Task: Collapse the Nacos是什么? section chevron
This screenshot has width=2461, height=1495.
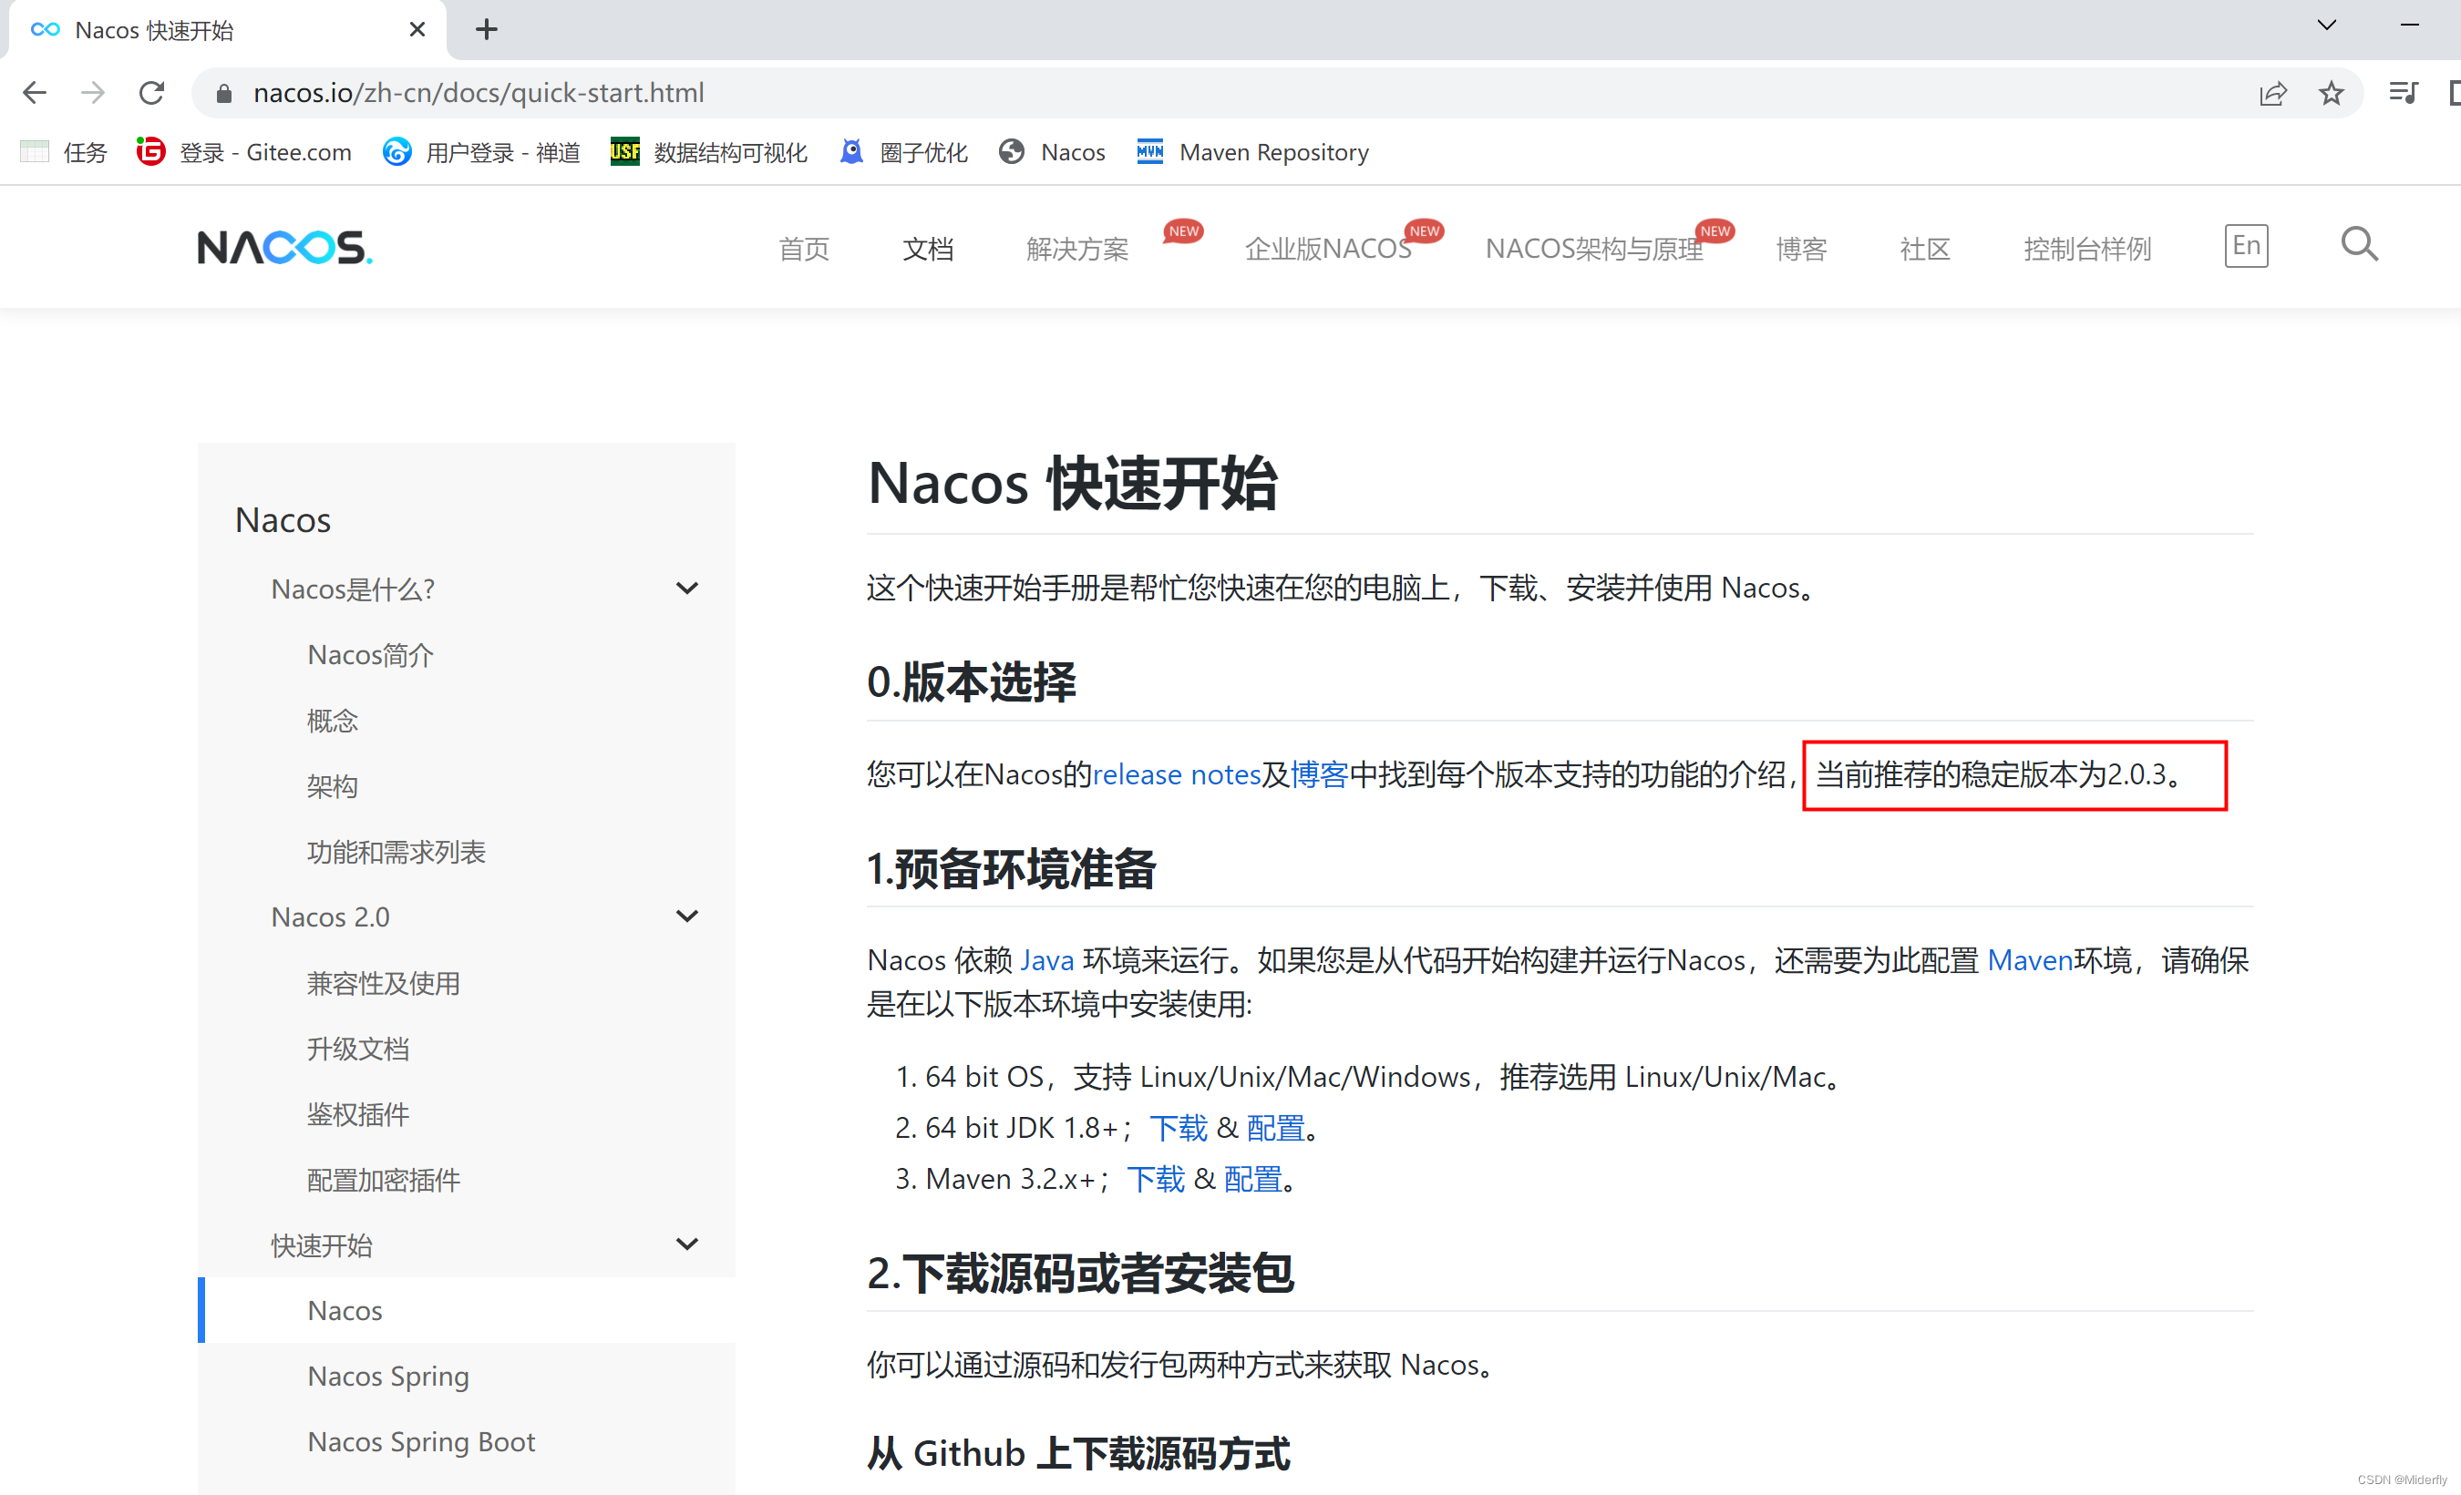Action: point(687,588)
